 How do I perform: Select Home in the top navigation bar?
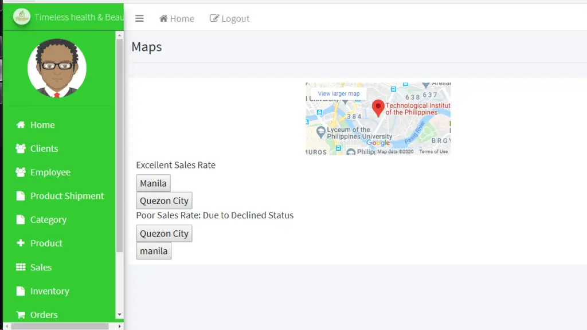(176, 18)
